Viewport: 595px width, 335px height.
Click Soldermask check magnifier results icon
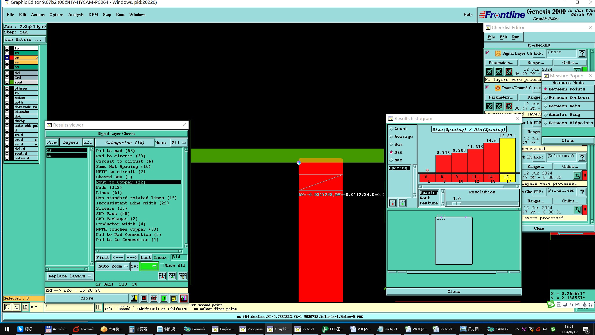577,175
